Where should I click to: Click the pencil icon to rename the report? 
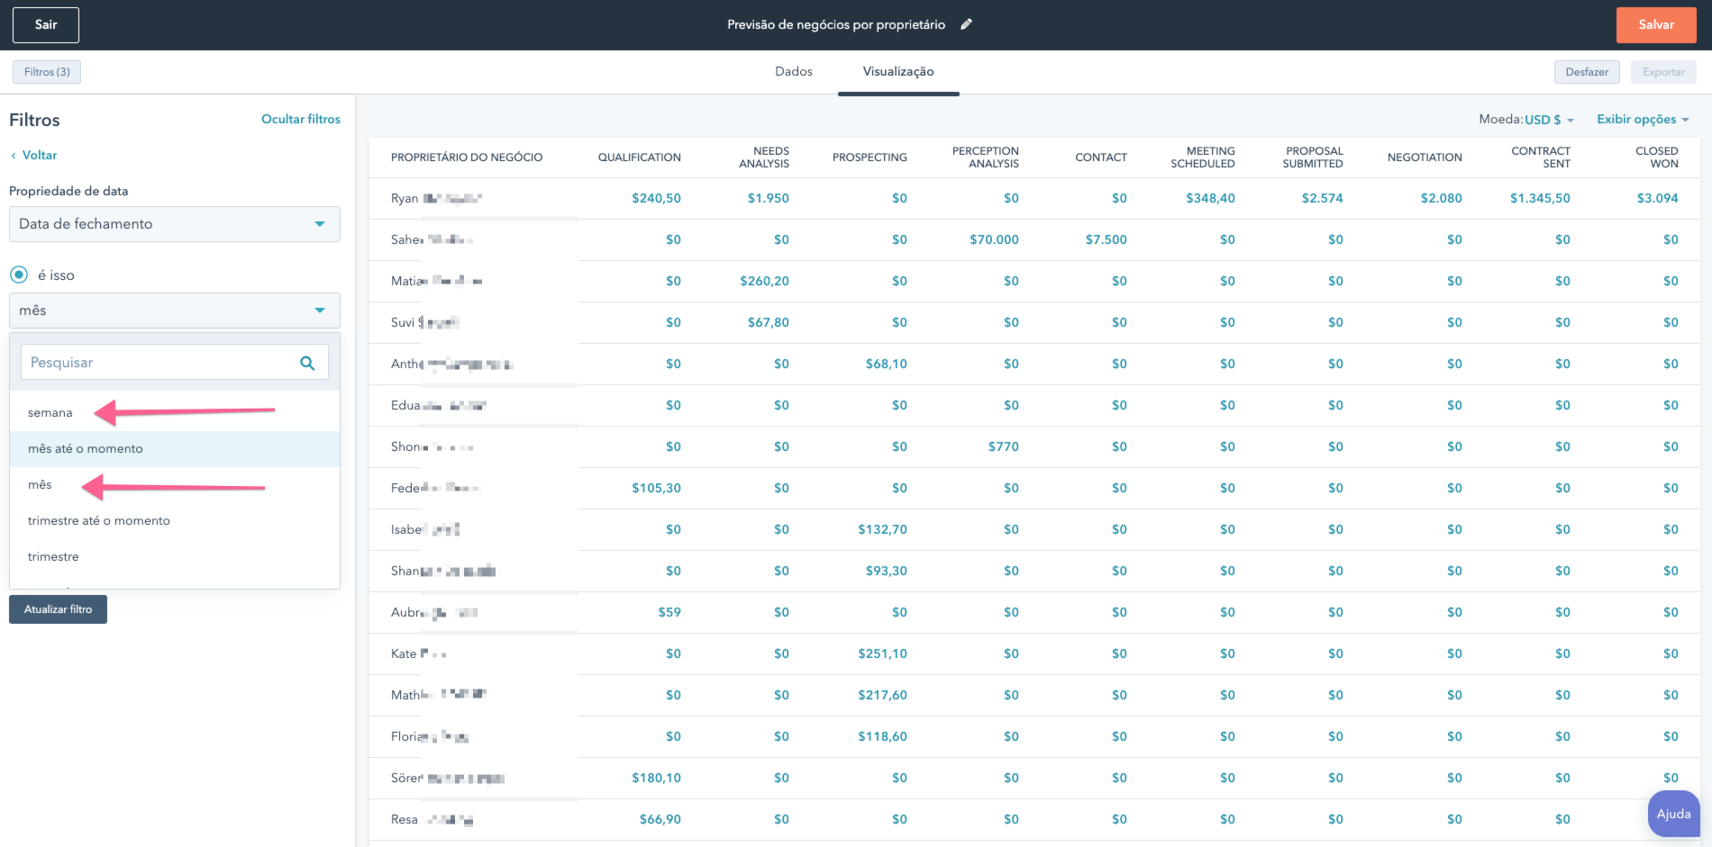(966, 24)
